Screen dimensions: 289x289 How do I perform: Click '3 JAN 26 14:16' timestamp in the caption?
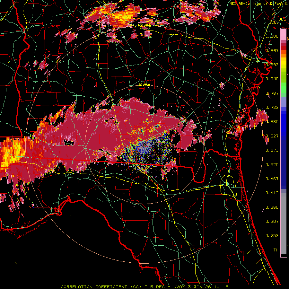point(208,287)
